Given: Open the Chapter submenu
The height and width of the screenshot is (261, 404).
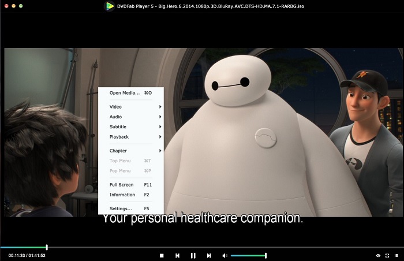Looking at the screenshot, I should pyautogui.click(x=131, y=151).
